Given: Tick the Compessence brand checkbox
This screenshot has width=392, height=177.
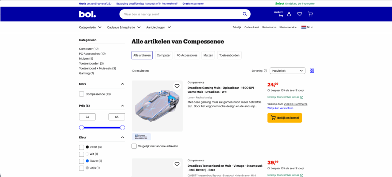Looking at the screenshot, I should [82, 94].
